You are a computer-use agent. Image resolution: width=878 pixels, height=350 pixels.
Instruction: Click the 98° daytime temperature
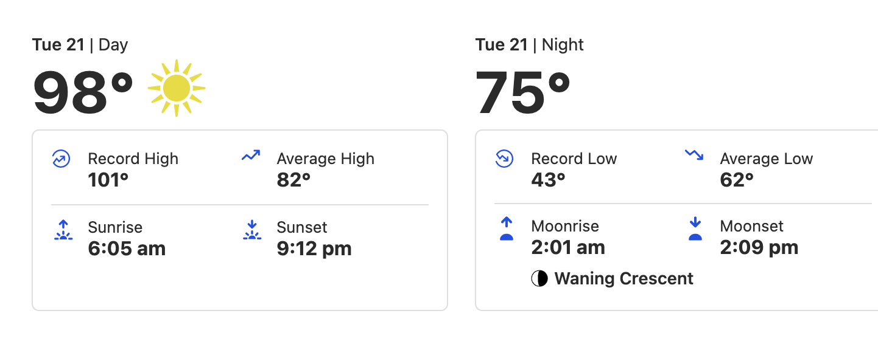(x=83, y=92)
